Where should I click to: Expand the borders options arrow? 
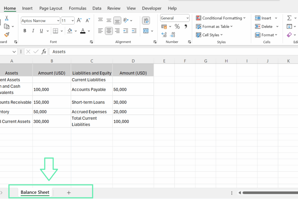tap(62, 31)
